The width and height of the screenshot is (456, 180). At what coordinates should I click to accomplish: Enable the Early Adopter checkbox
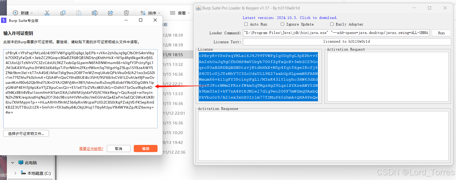[332, 24]
